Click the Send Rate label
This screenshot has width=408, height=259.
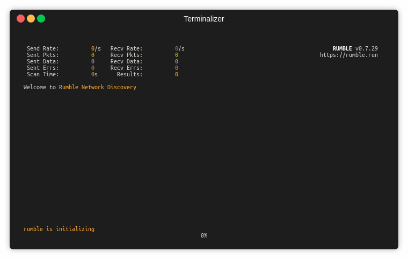pos(43,48)
